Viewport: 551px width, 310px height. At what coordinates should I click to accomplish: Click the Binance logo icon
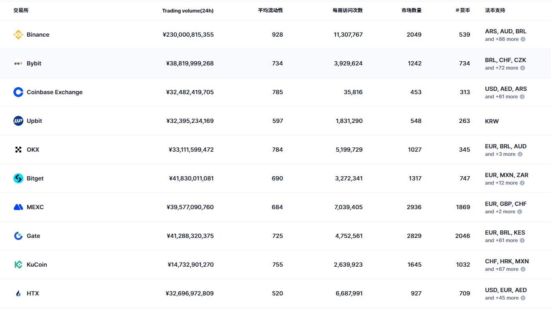(18, 35)
